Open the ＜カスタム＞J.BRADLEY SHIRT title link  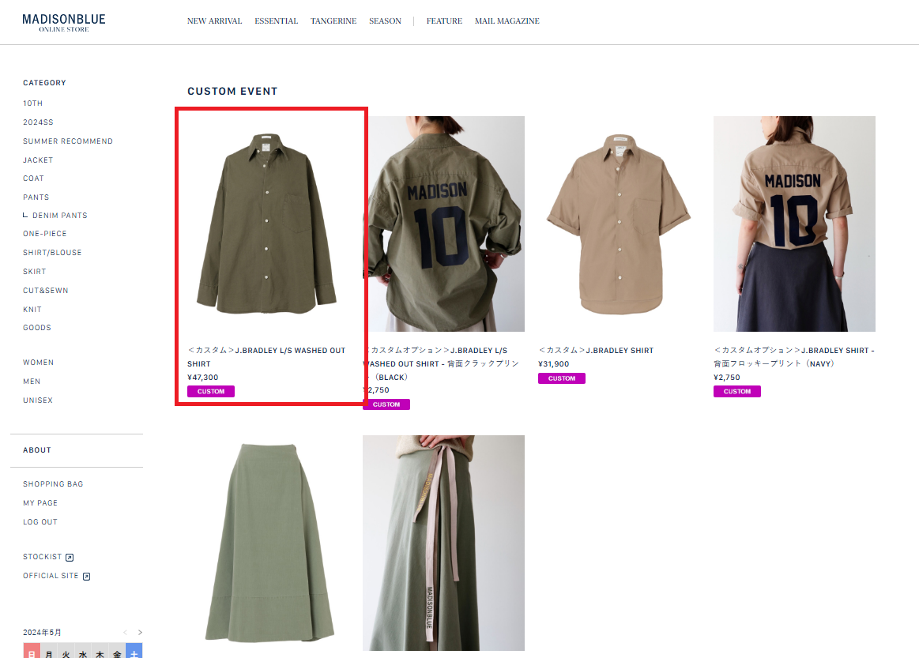[x=596, y=351]
